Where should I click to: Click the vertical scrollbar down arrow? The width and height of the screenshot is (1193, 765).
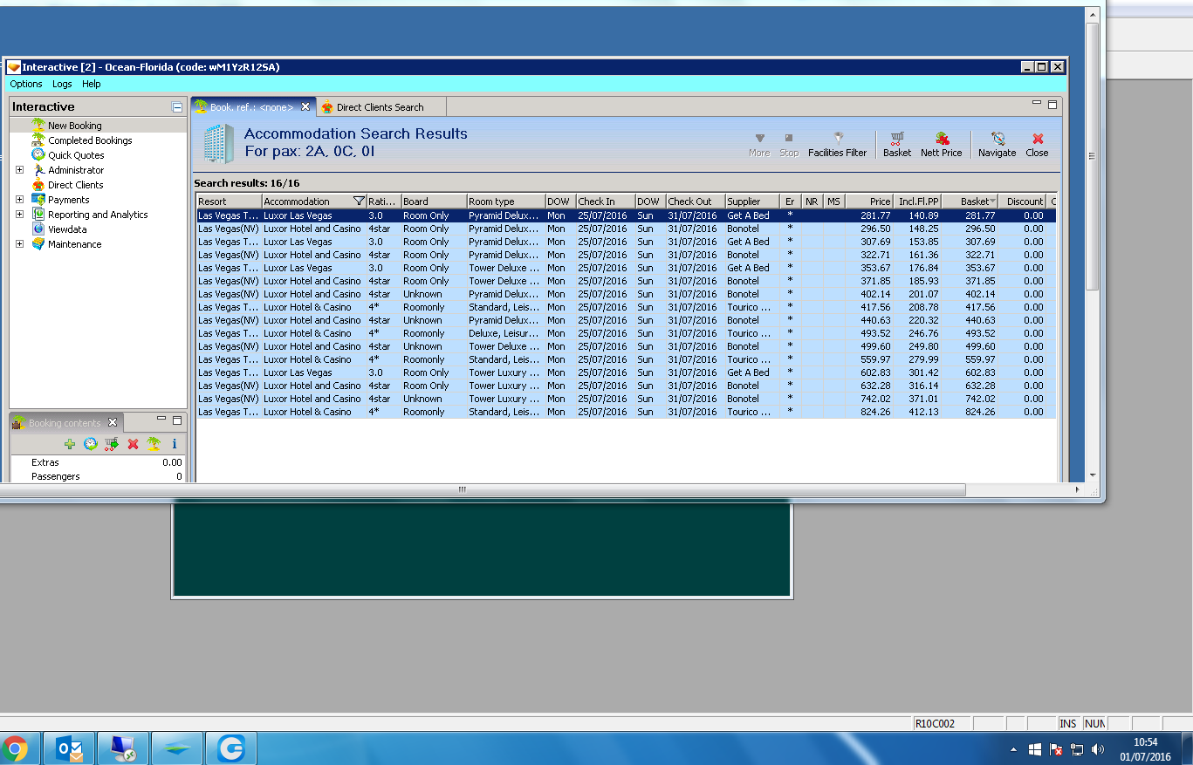pyautogui.click(x=1093, y=475)
